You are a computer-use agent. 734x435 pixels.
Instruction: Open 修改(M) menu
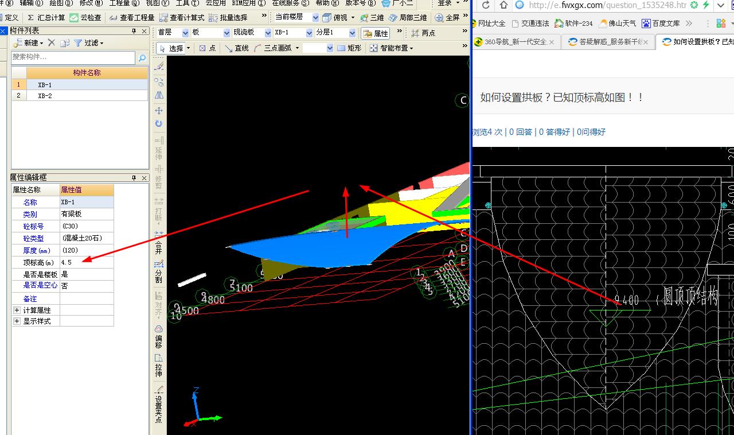tap(91, 3)
